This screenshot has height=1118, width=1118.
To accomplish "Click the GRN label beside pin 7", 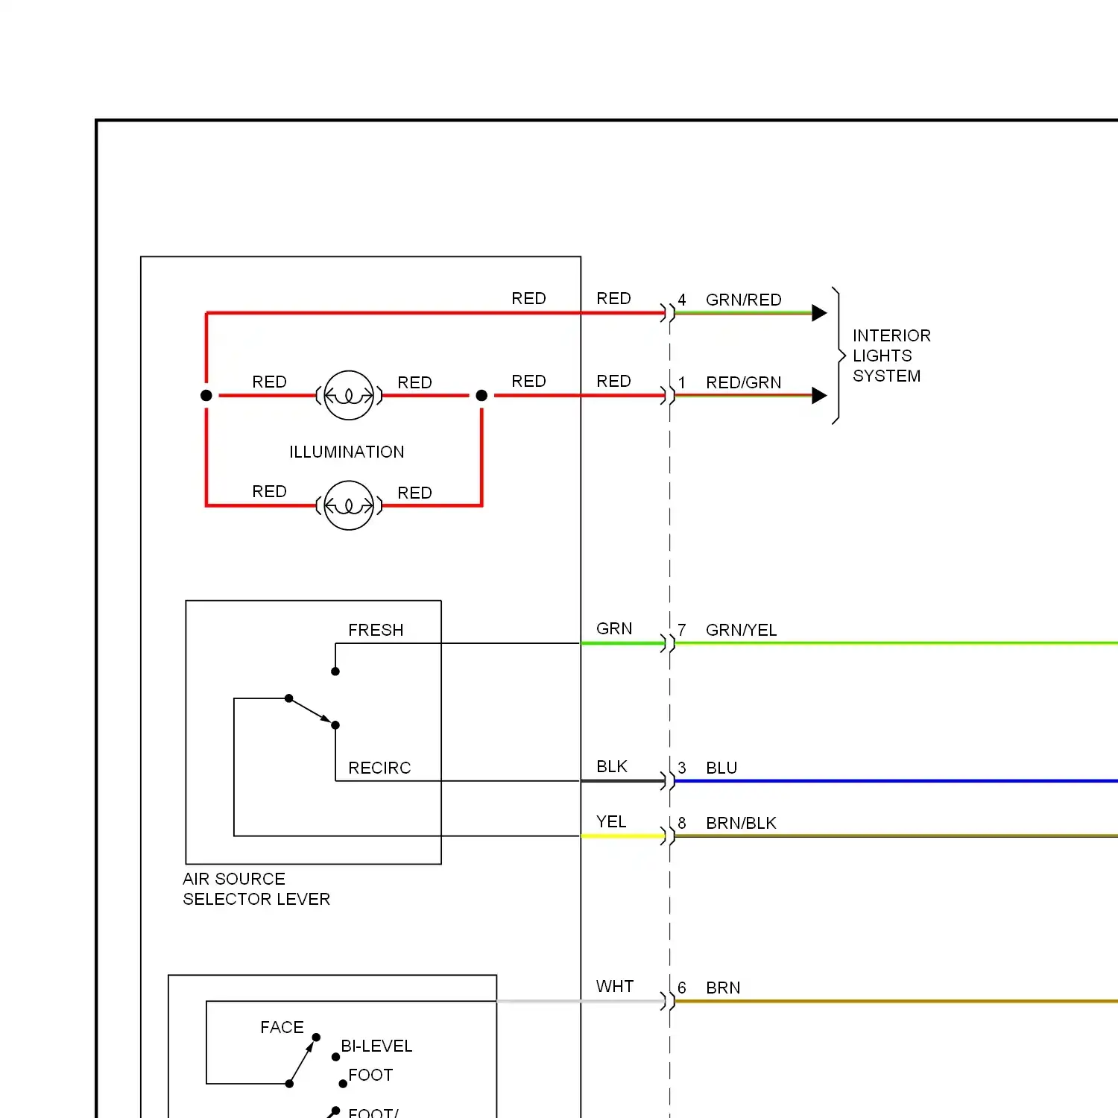I will coord(614,628).
